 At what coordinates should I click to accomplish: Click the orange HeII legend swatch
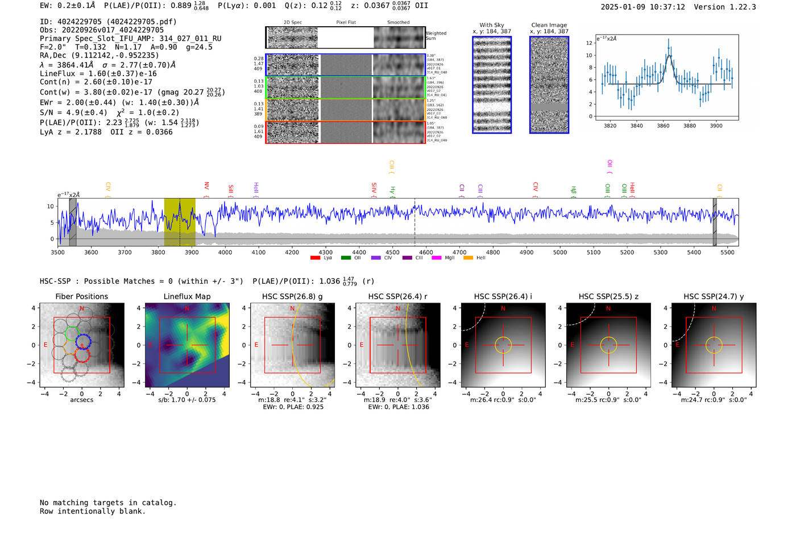469,258
